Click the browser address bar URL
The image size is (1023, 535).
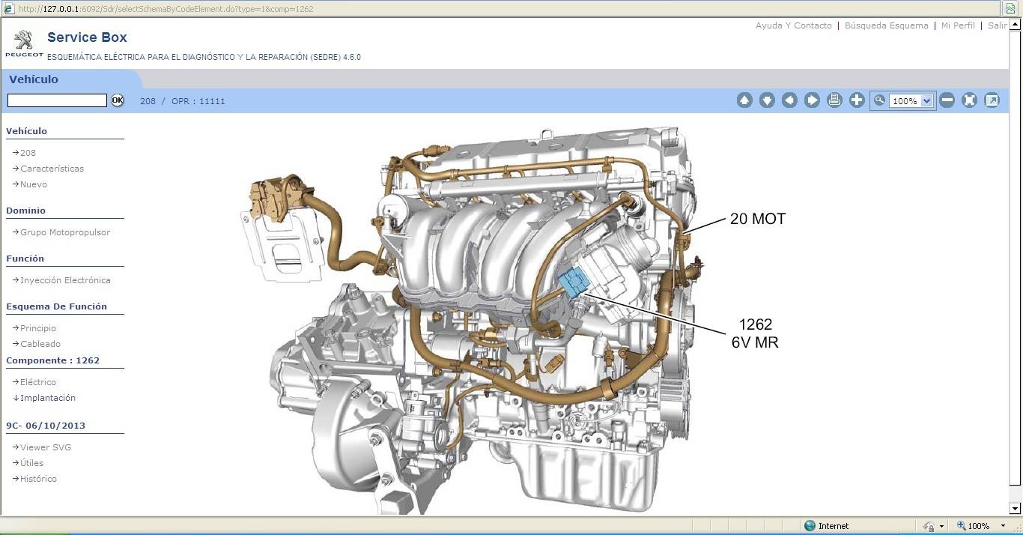(x=166, y=9)
